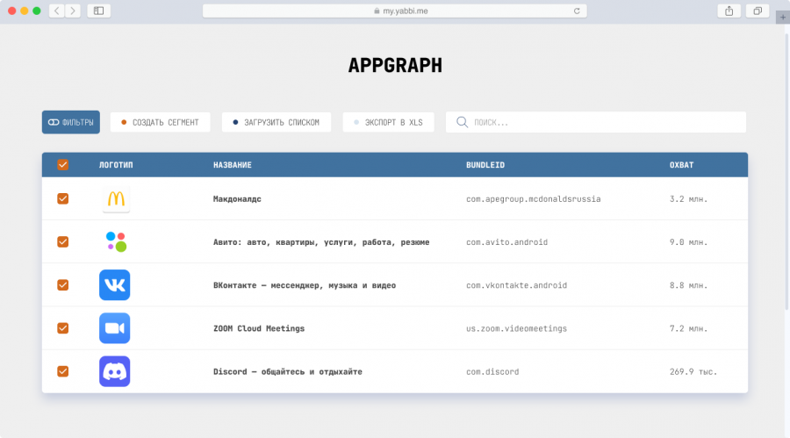Uncheck the Discord row checkbox
The height and width of the screenshot is (438, 790).
[63, 371]
